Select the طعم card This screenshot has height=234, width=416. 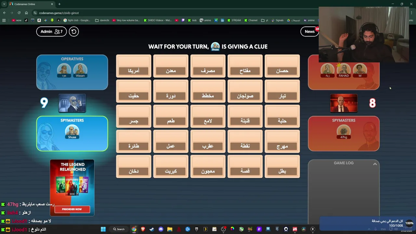[171, 116]
